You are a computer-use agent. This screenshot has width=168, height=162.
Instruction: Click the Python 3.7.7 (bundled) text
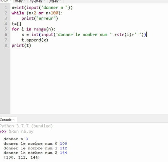26,126
